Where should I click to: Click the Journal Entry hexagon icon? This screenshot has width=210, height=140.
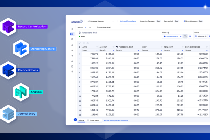9,113
